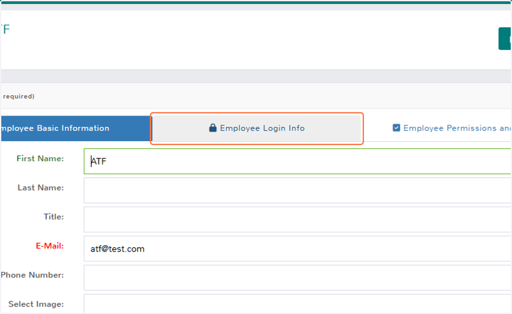This screenshot has width=512, height=314.
Task: Edit the E-Mail field atf@test.com
Action: tap(298, 248)
